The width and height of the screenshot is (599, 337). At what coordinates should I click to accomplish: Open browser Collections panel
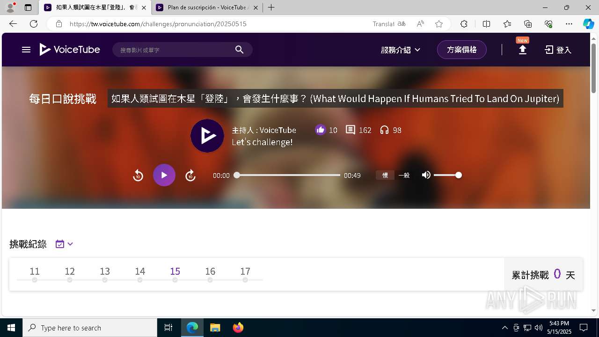click(528, 24)
